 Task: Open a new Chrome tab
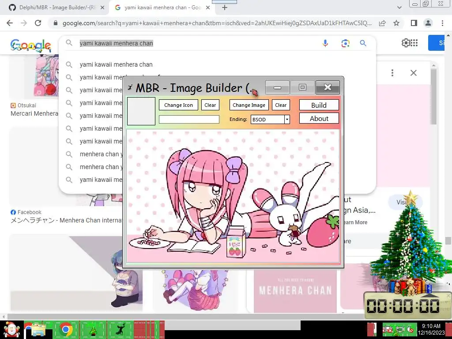(x=225, y=8)
